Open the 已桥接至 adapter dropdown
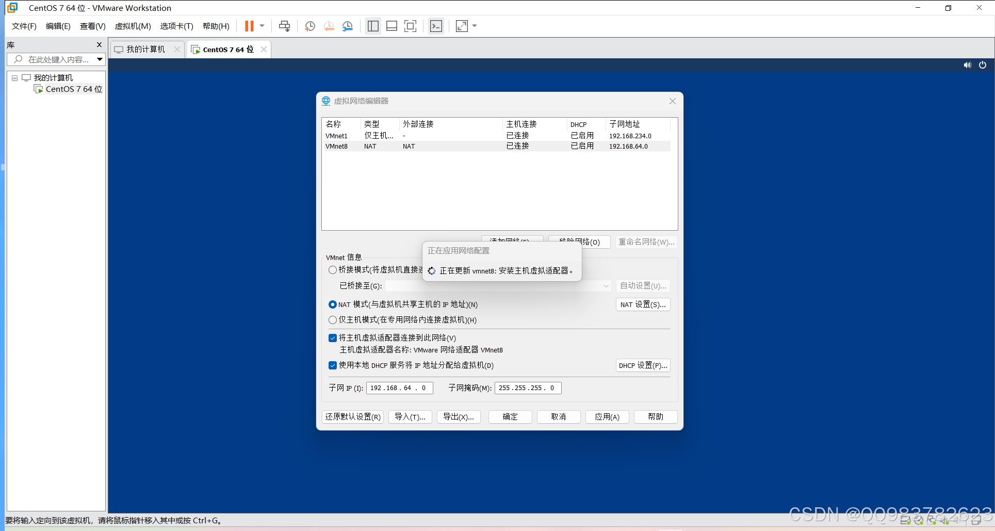Viewport: 995px width, 531px height. pyautogui.click(x=498, y=286)
